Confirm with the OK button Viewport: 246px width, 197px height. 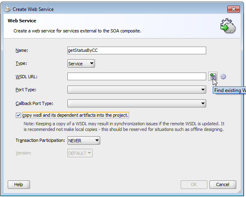coord(194,184)
